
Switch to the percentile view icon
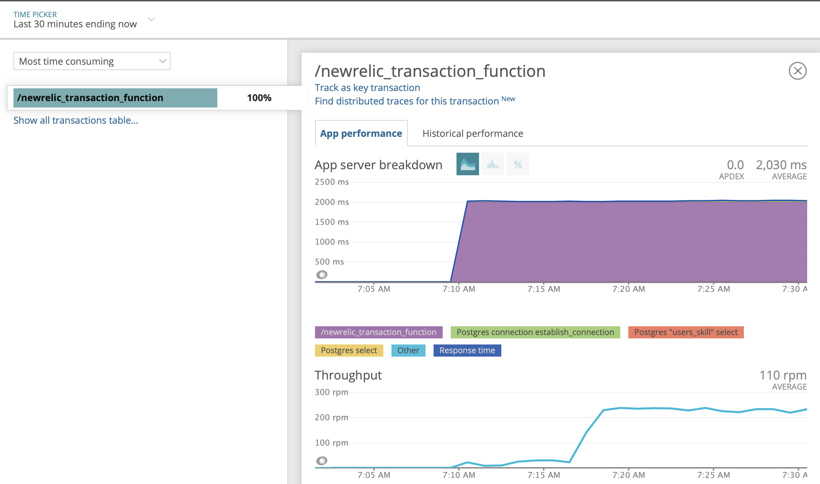(518, 164)
